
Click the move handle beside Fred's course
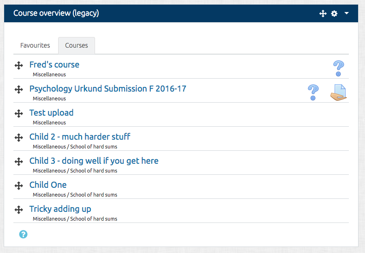pos(18,65)
